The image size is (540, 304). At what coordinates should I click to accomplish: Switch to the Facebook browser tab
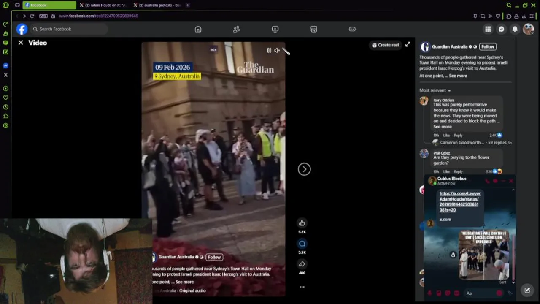pos(49,5)
